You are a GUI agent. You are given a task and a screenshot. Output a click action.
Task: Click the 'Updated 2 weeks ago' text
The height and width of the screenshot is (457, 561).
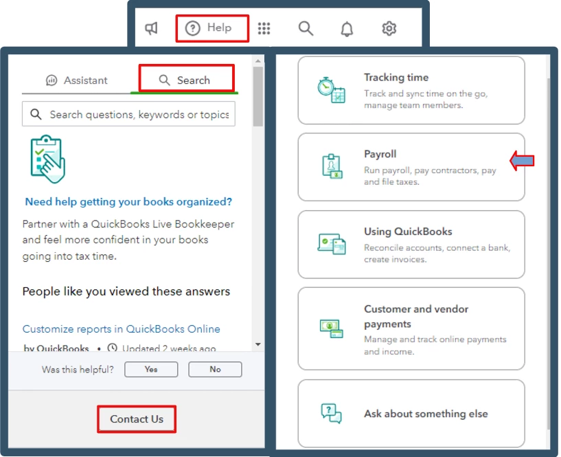click(x=169, y=348)
